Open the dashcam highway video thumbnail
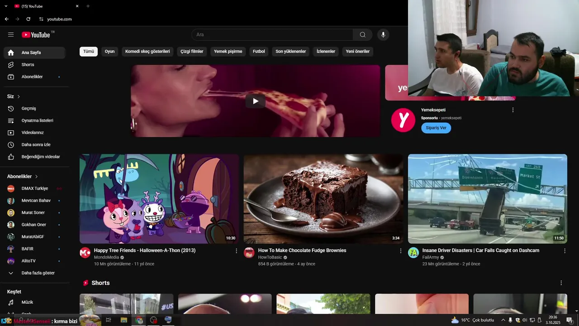Screen dimensions: 579x326 click(488, 199)
